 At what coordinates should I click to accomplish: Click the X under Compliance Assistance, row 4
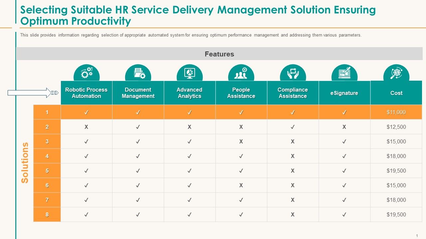pos(293,156)
